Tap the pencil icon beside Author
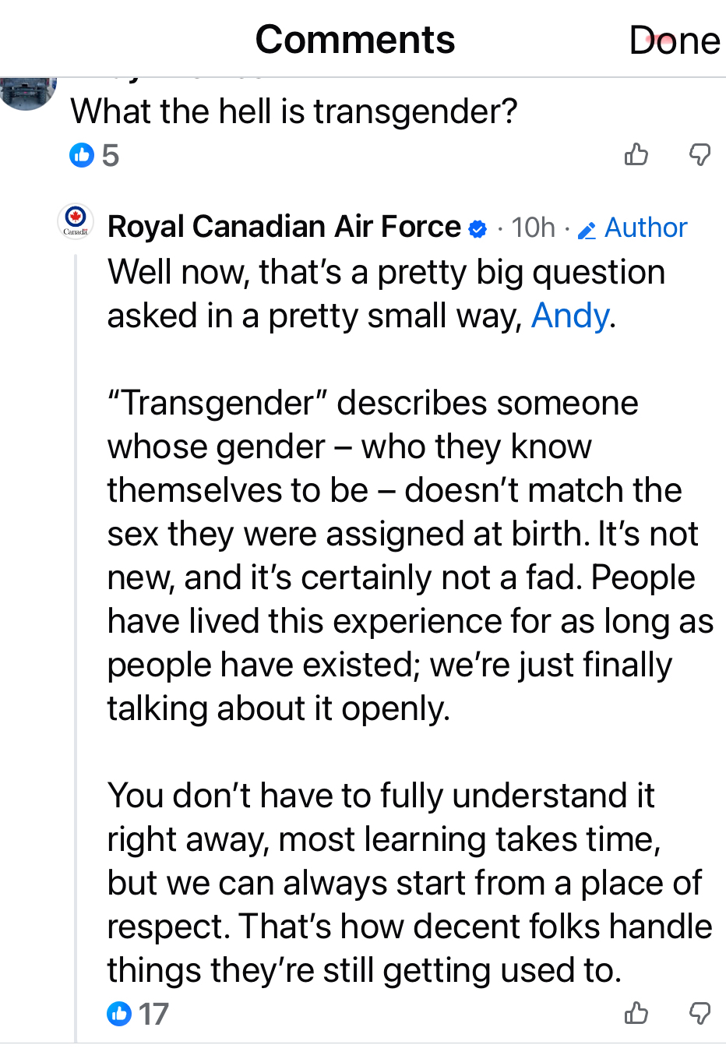This screenshot has width=726, height=1052. tap(587, 229)
